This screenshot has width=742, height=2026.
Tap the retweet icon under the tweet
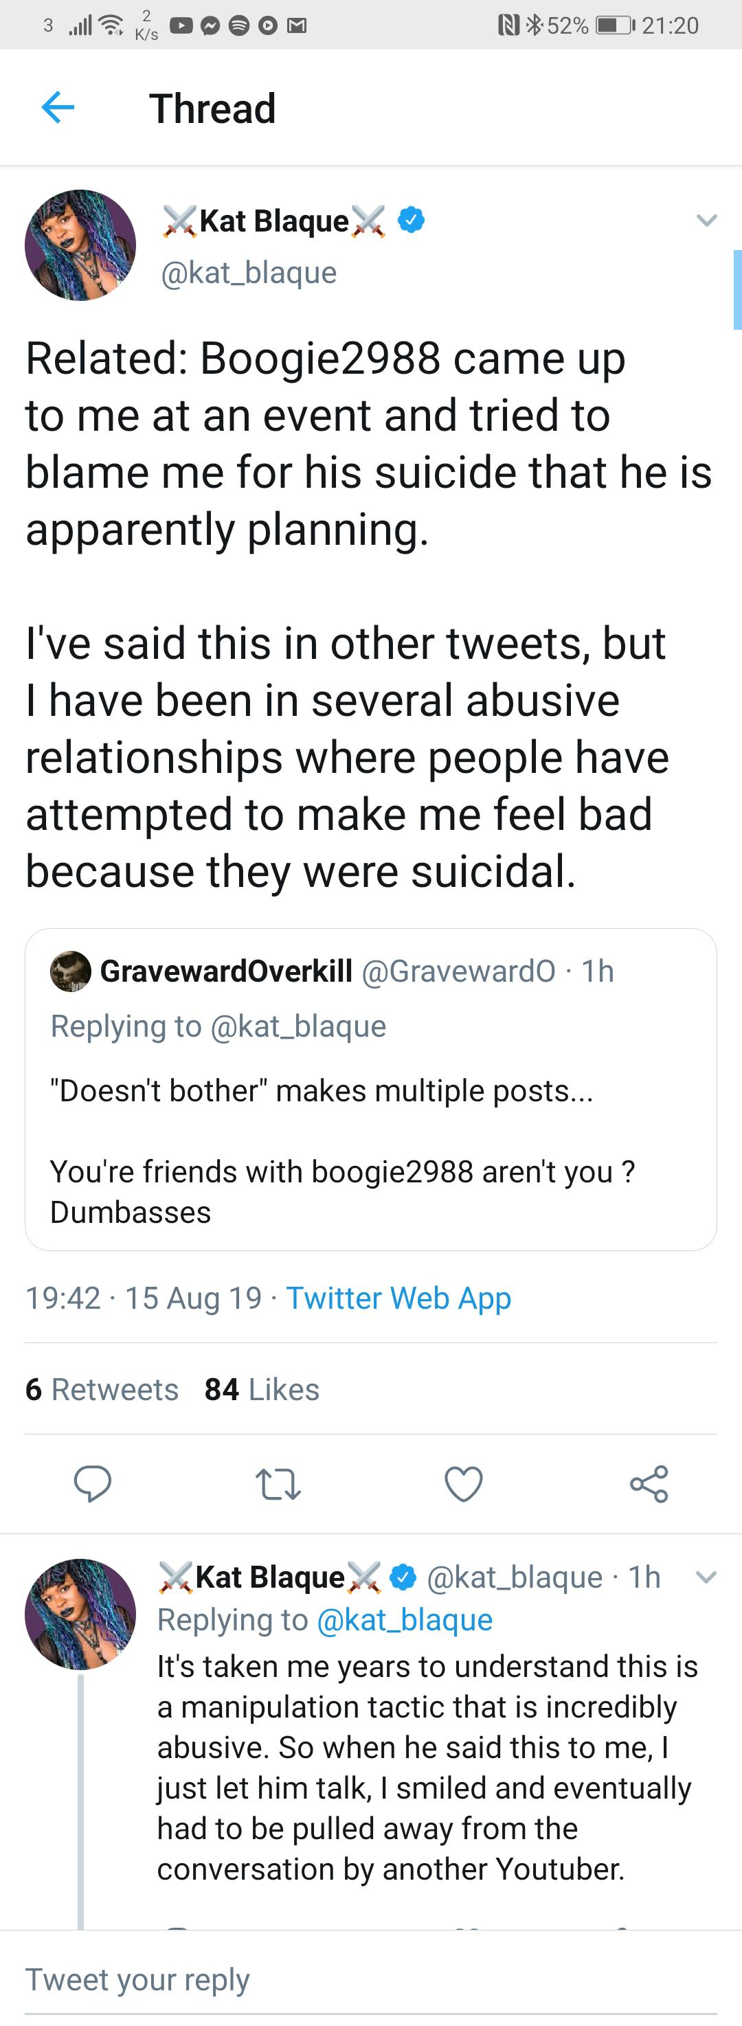coord(278,1483)
